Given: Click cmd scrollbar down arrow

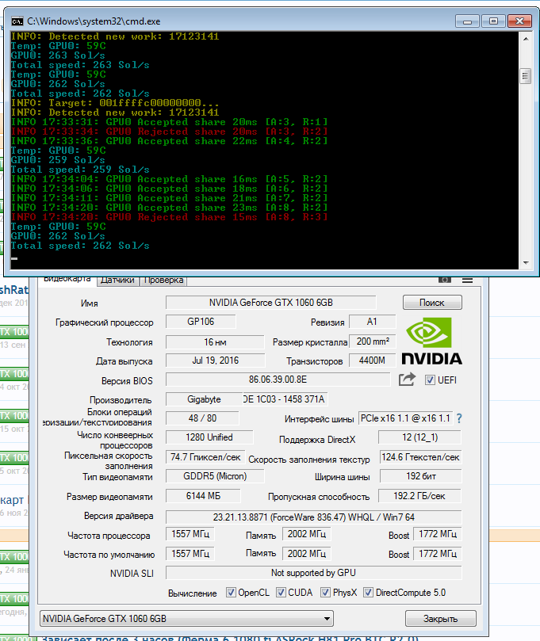Looking at the screenshot, I should coord(526,263).
